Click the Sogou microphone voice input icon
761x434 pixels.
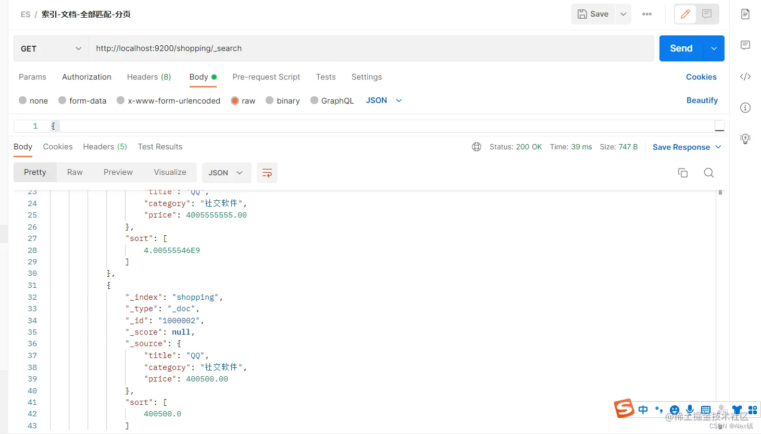tap(690, 410)
